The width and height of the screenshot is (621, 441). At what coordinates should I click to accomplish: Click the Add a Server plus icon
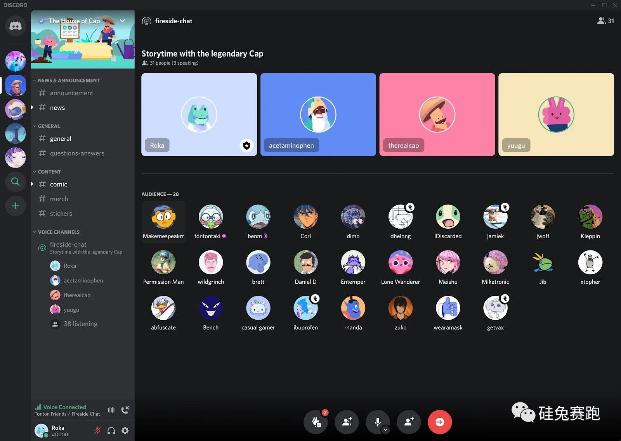point(16,206)
